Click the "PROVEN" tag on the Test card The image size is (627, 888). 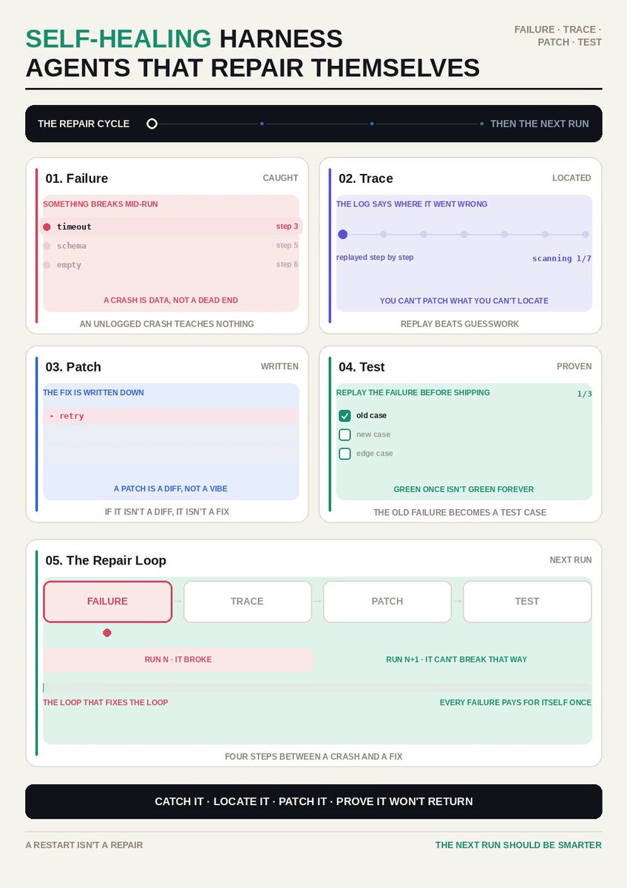point(575,366)
